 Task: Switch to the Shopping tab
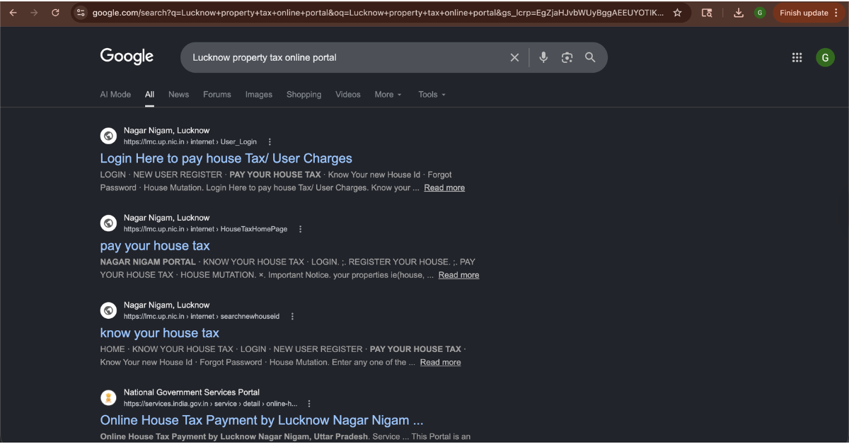(304, 94)
